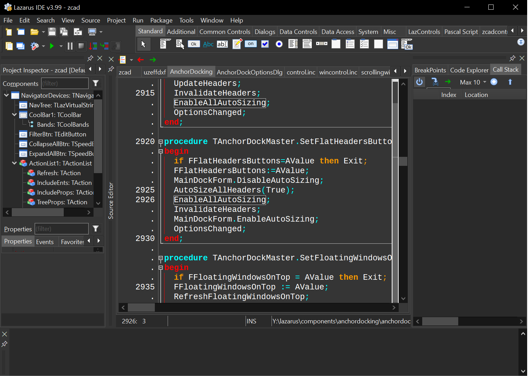Open the Package menu

point(161,20)
